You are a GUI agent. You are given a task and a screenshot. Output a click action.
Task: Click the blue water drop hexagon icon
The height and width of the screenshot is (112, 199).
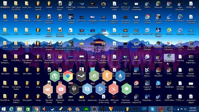click(x=120, y=76)
